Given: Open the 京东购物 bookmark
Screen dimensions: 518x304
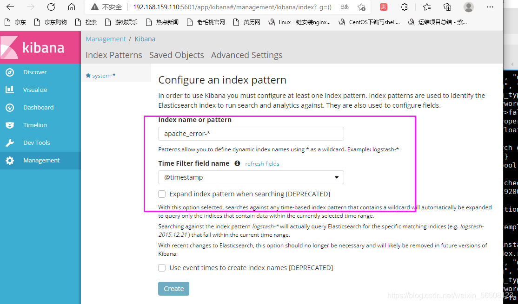Looking at the screenshot, I should (51, 22).
